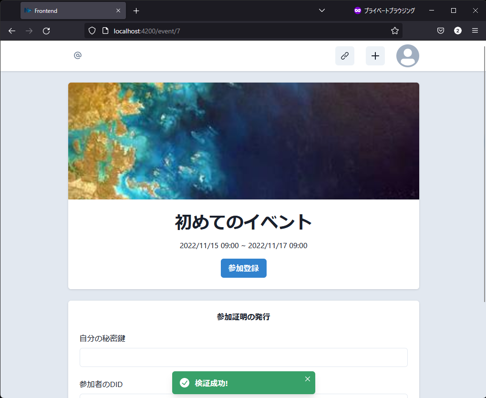Close the Frontend tab

[x=118, y=10]
